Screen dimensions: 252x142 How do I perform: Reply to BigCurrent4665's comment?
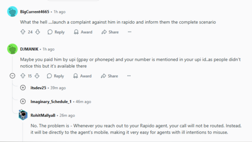click(x=56, y=32)
